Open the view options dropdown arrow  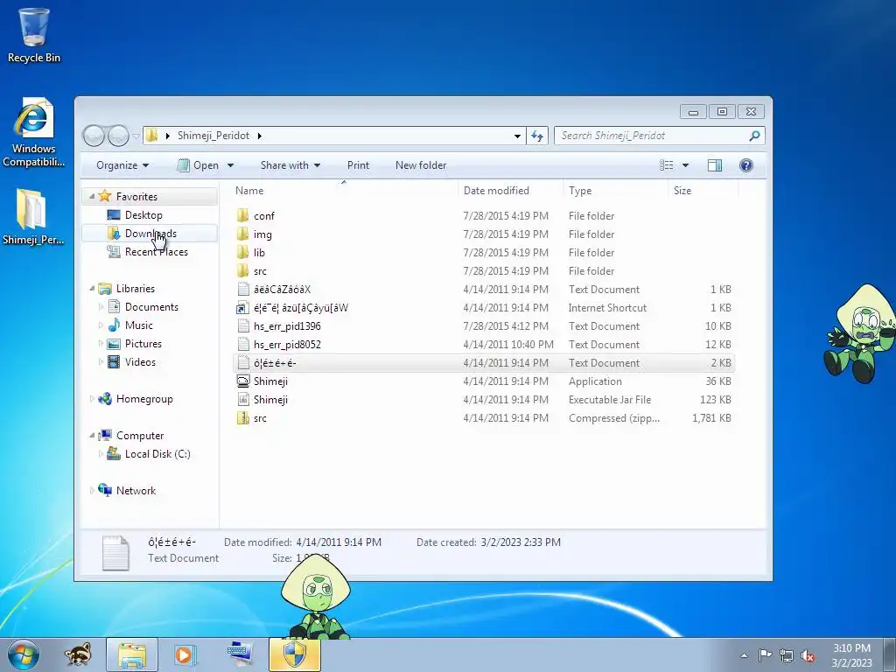(x=685, y=165)
